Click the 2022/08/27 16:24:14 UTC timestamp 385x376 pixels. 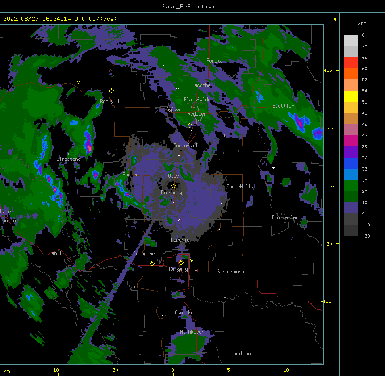pos(44,19)
